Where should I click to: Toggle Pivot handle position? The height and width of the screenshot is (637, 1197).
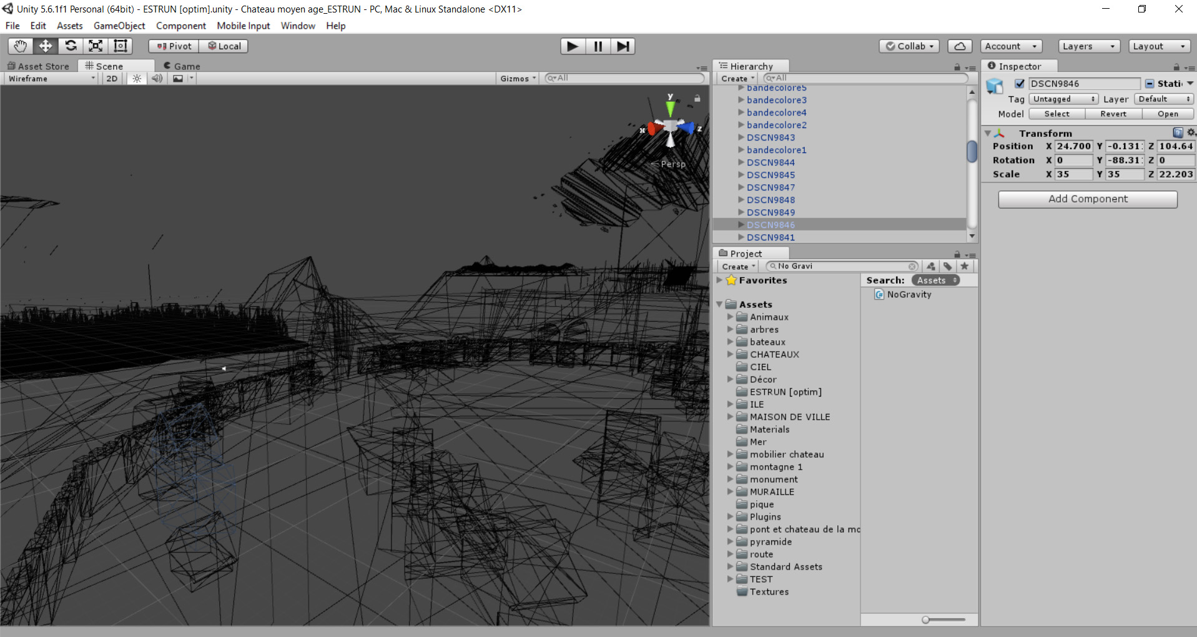pyautogui.click(x=174, y=46)
